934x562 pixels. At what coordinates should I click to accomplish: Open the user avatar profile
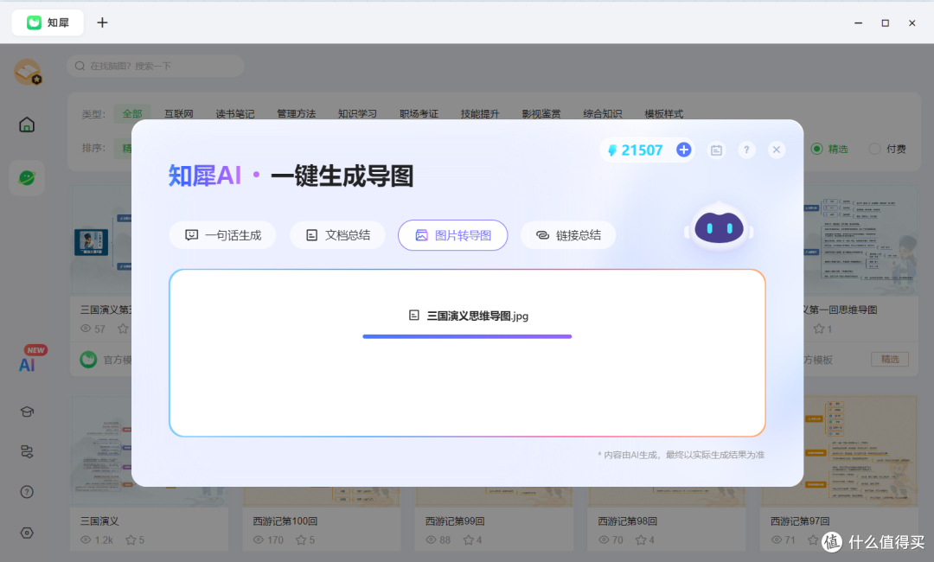point(28,72)
